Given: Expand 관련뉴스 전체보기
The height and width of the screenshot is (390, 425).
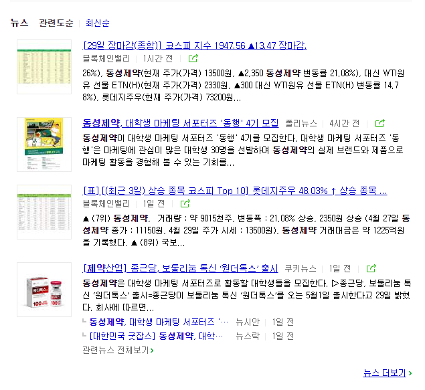Looking at the screenshot, I should 118,350.
